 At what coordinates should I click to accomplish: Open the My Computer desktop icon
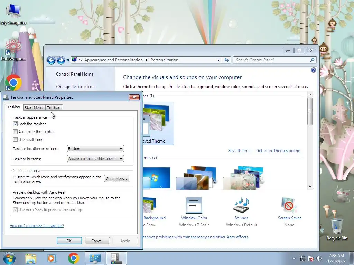pyautogui.click(x=13, y=14)
